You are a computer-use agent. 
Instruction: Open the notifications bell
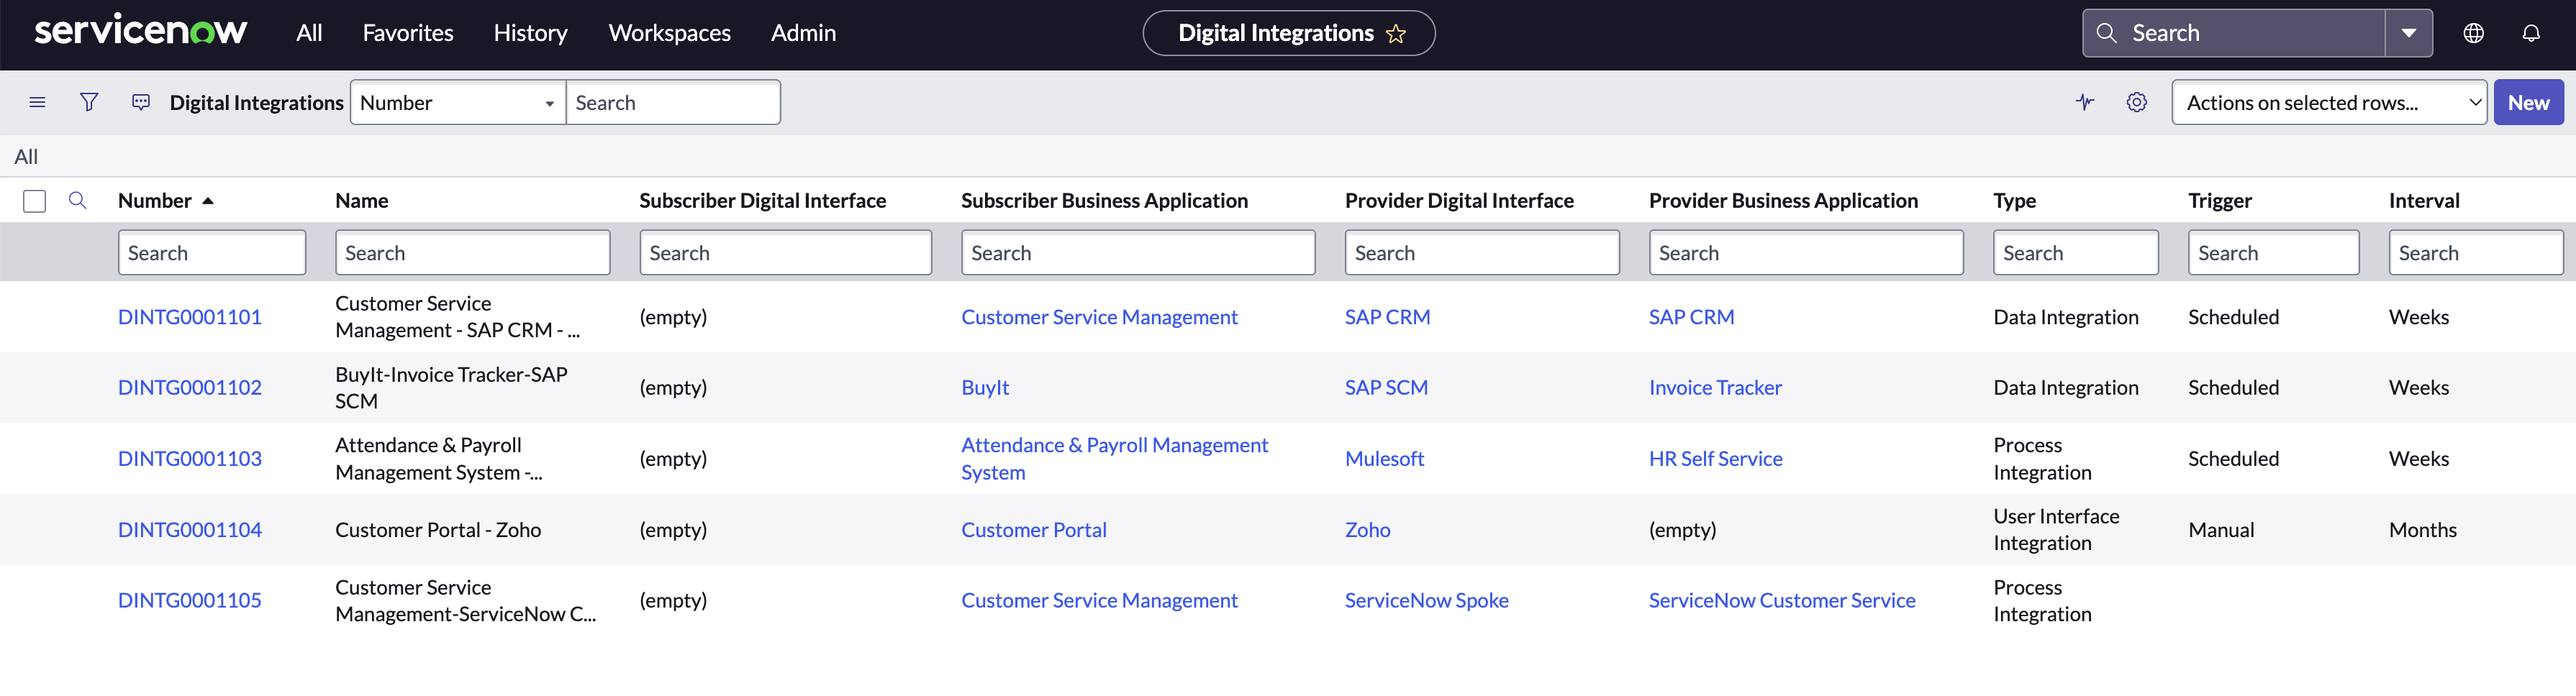pyautogui.click(x=2531, y=33)
